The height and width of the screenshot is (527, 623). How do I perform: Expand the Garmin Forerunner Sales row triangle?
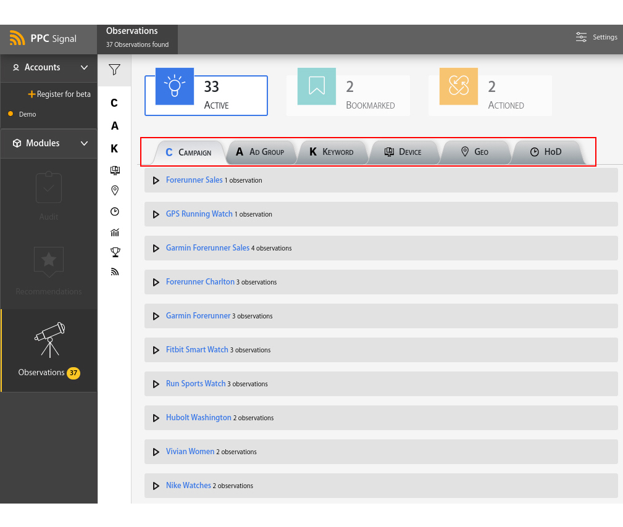click(x=156, y=249)
